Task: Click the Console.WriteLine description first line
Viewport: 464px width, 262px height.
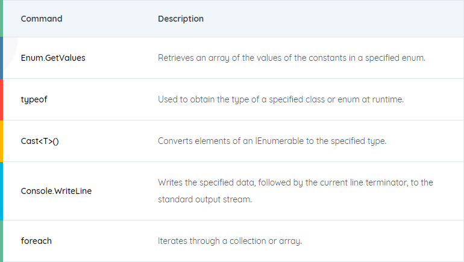Action: [x=295, y=182]
